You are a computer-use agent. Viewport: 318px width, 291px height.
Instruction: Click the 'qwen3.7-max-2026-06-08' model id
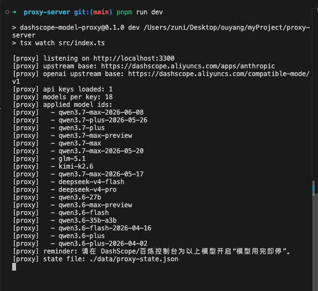(101, 112)
